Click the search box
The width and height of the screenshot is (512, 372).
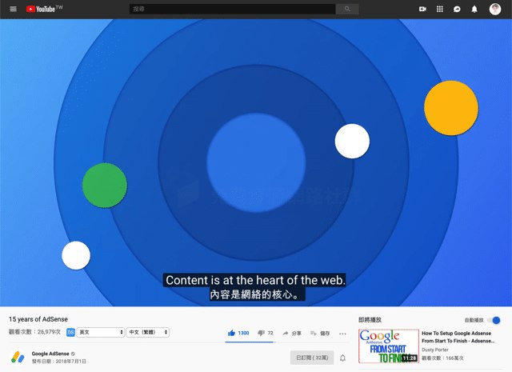232,9
